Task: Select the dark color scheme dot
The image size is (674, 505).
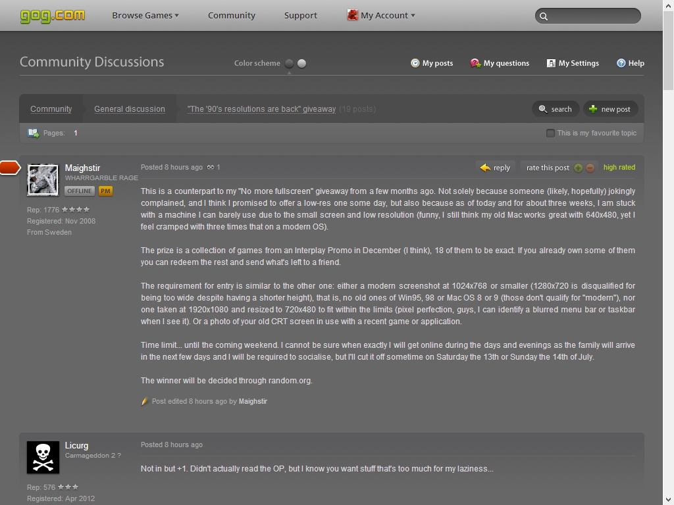Action: click(290, 64)
